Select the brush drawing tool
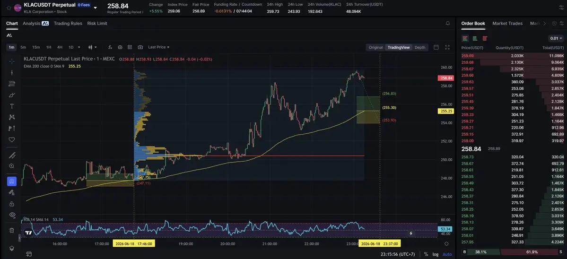The image size is (567, 259). (11, 95)
